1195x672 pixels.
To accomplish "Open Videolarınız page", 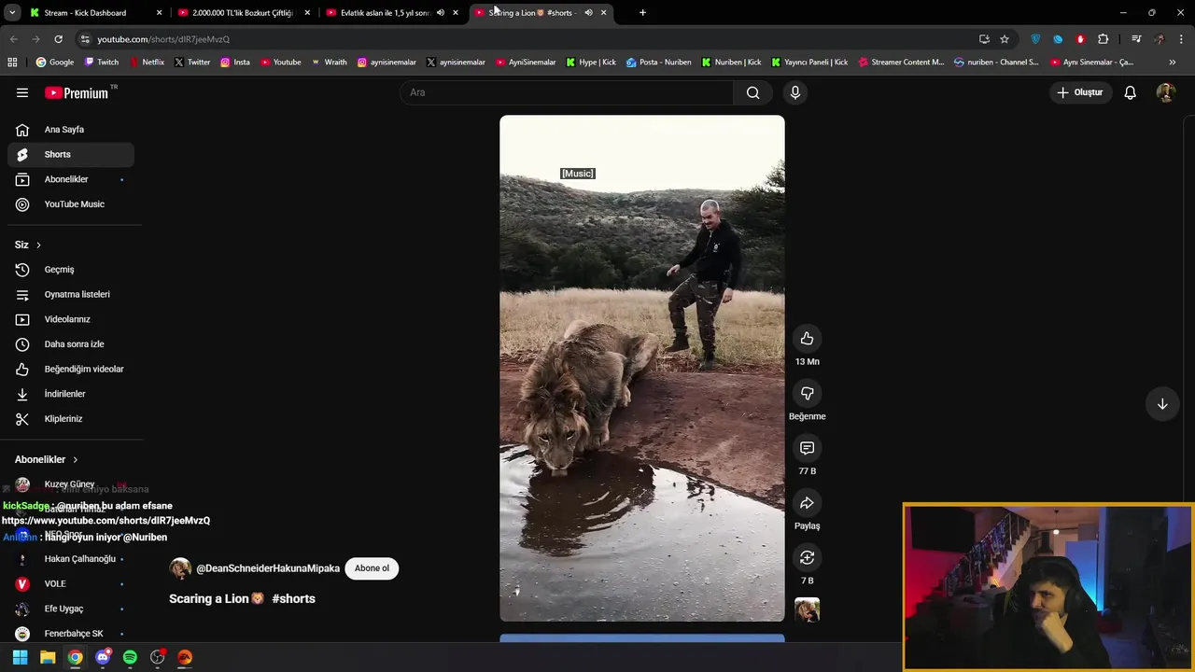I will [71, 319].
